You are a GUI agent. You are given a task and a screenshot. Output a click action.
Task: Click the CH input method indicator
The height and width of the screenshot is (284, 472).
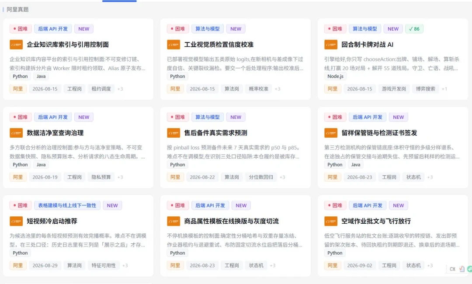(x=452, y=269)
